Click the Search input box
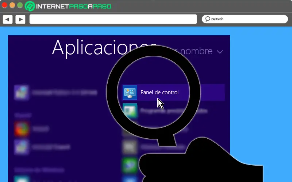This screenshot has width=292, height=182. pos(245,19)
